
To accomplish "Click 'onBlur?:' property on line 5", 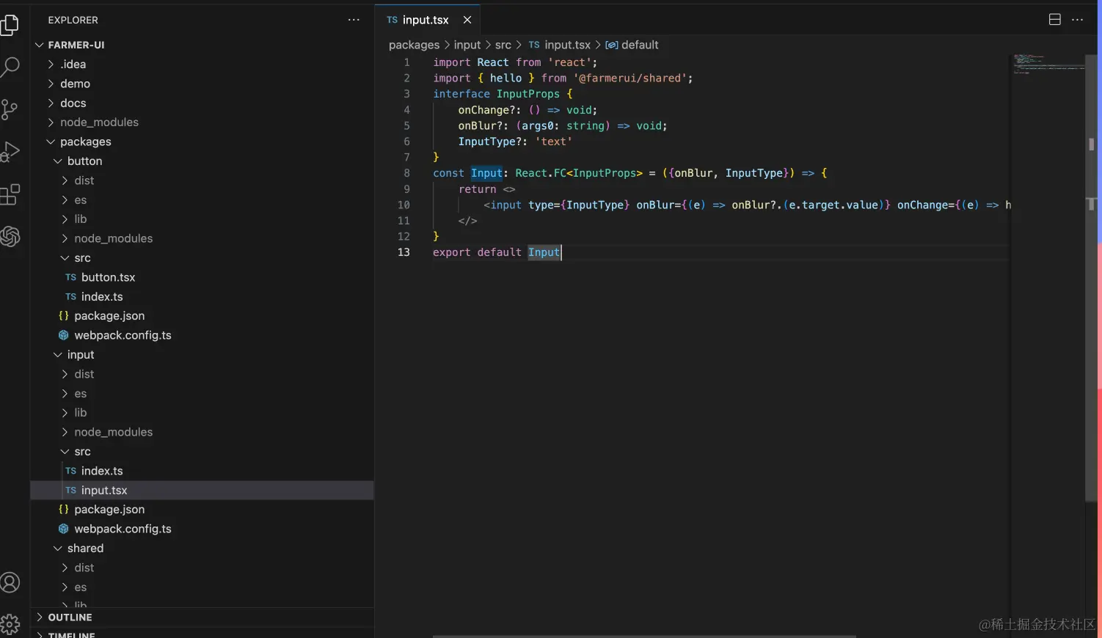I will [x=484, y=125].
